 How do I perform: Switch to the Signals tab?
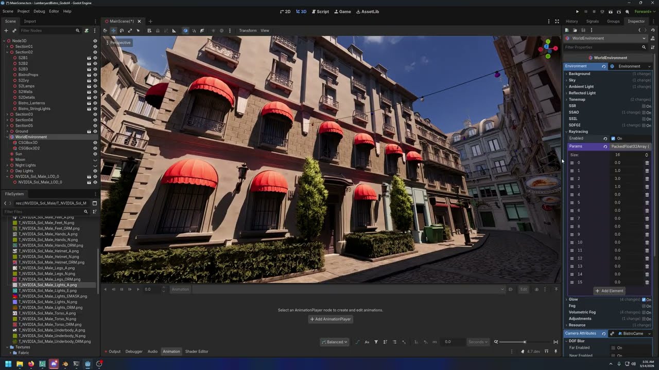593,21
